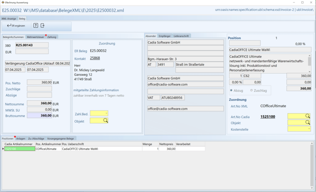The height and width of the screenshot is (192, 316).
Task: Click the search magnifier in Zuordnung Objekt field
Action: click(x=105, y=120)
